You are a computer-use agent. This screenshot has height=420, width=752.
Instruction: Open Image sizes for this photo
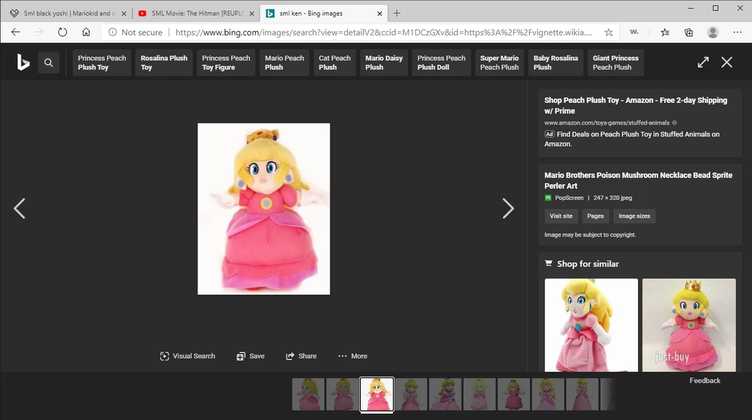tap(634, 216)
